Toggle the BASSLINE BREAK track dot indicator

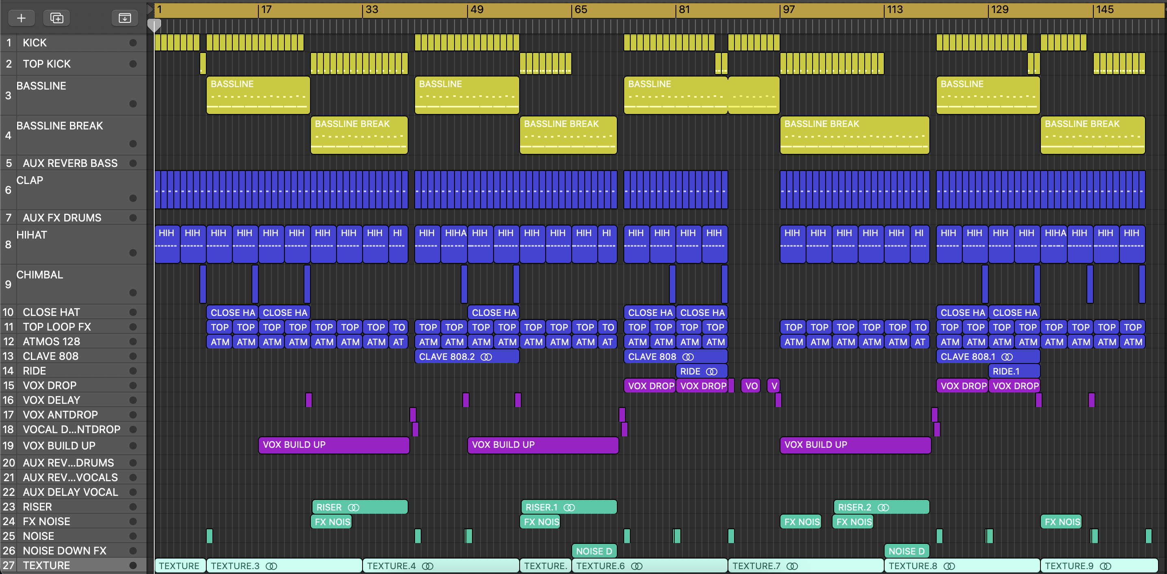coord(133,144)
